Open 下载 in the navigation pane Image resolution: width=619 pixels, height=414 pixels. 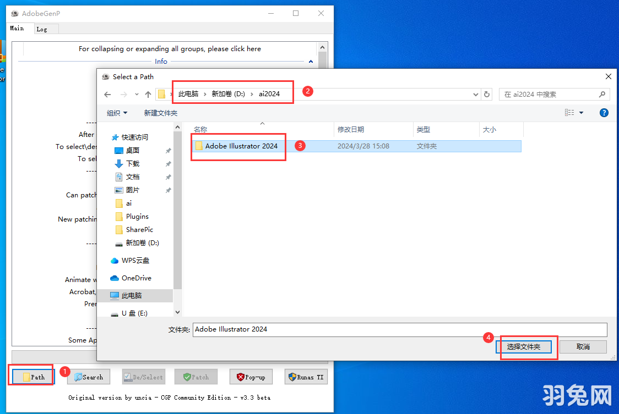tap(133, 164)
